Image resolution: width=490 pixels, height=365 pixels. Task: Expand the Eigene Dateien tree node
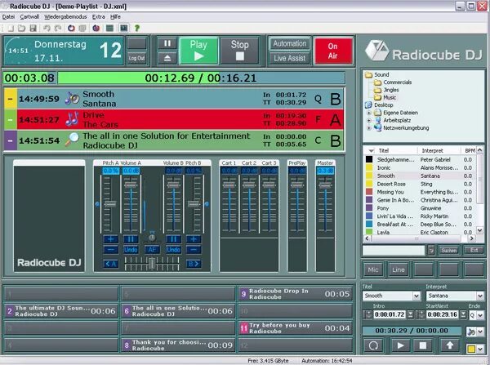(369, 113)
